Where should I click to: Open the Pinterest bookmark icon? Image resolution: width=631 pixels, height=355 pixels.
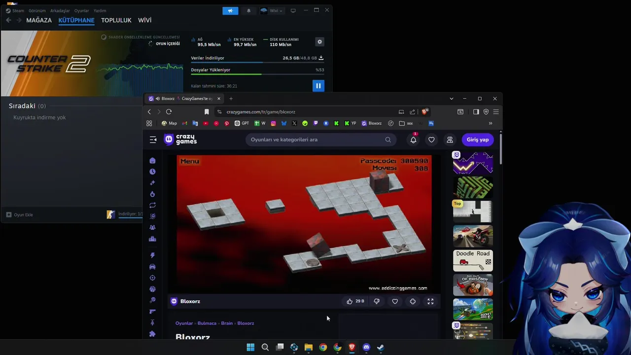(226, 123)
